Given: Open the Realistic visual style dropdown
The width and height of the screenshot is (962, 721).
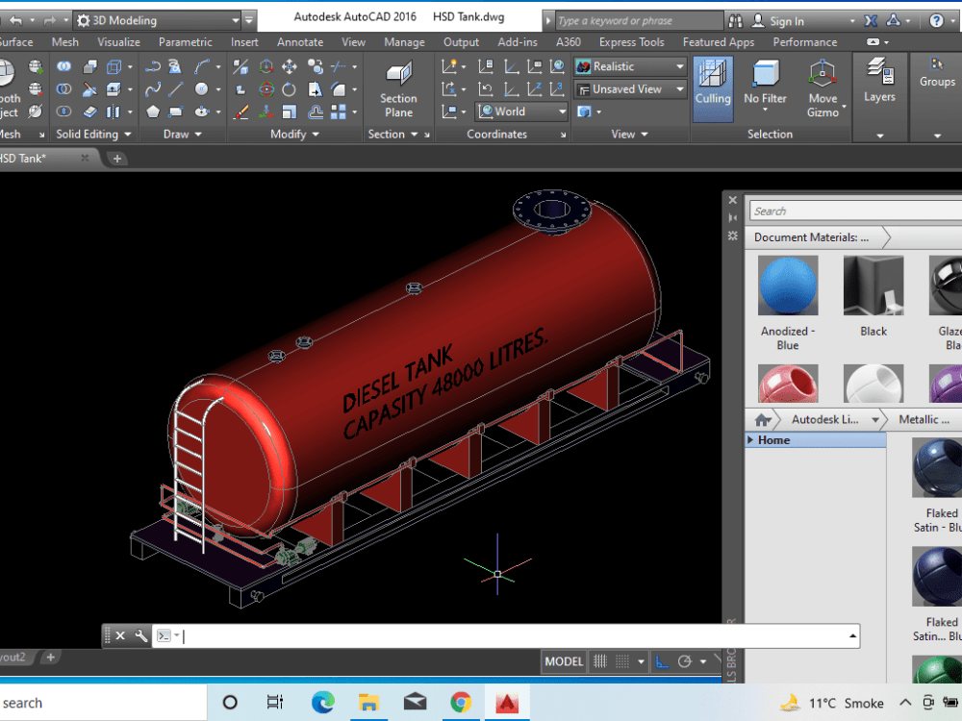Looking at the screenshot, I should coord(630,66).
